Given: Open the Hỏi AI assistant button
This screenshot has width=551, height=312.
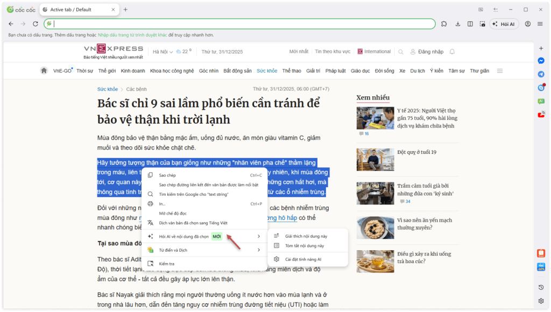Looking at the screenshot, I should click(x=504, y=24).
